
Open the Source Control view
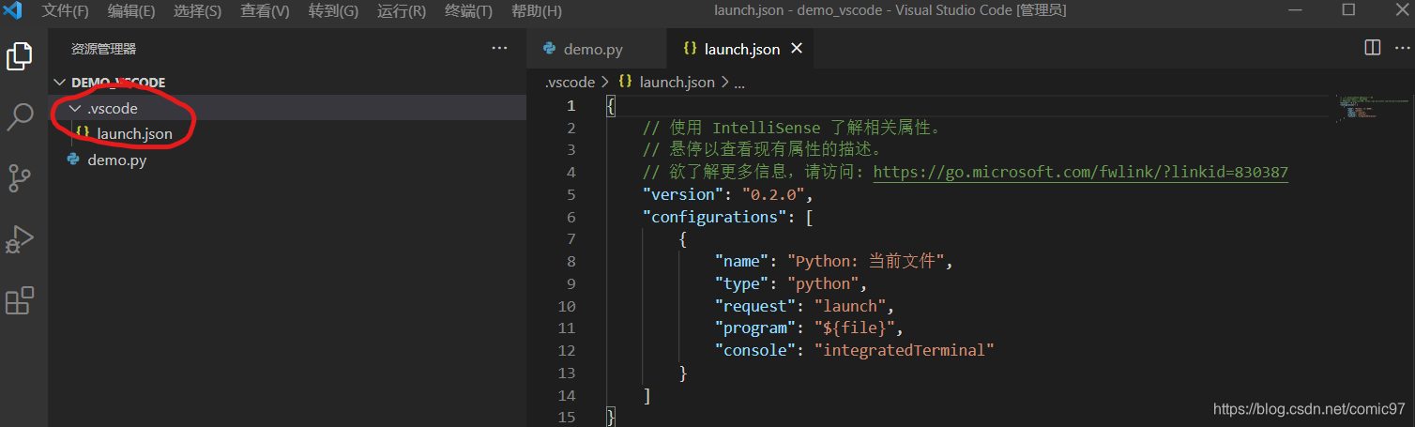click(20, 178)
